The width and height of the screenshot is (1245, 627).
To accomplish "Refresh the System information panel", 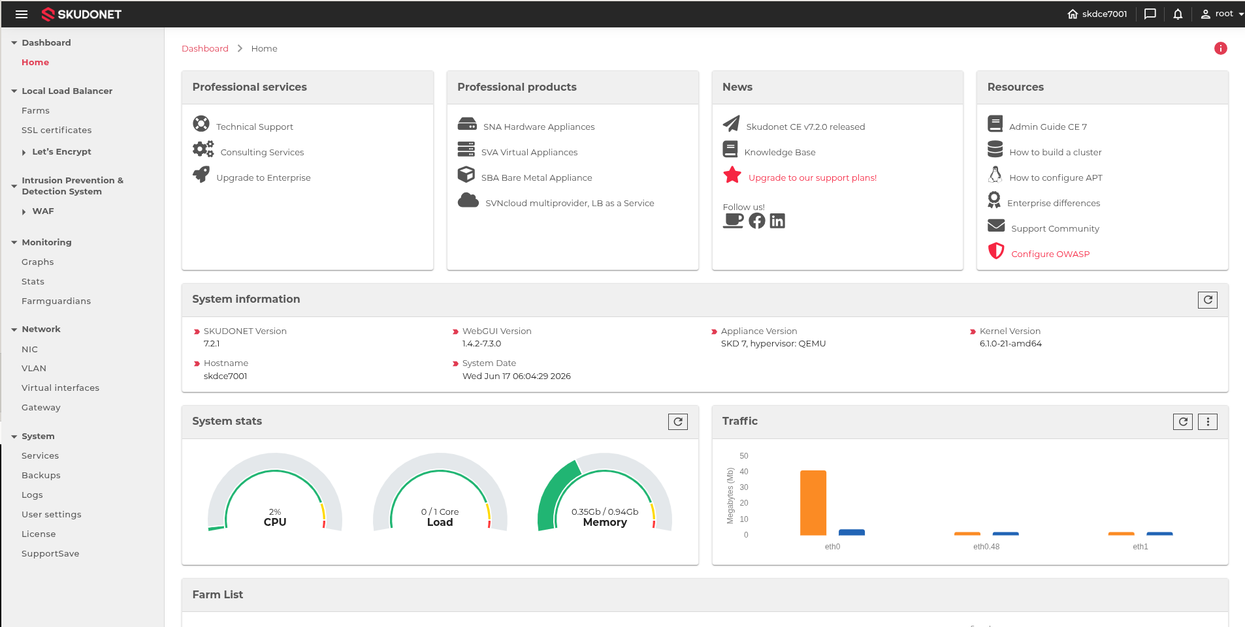I will (1208, 299).
